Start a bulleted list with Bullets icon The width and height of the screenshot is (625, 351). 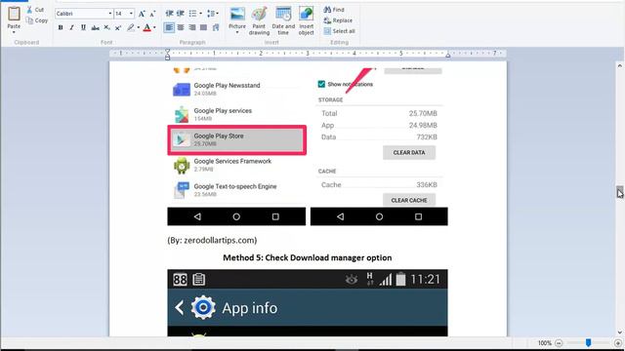point(192,14)
